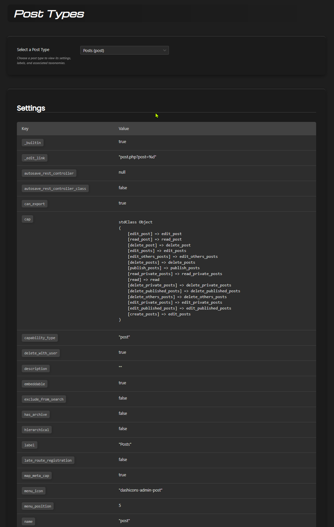
Task: Select the menu_icon key badge
Action: point(33,491)
